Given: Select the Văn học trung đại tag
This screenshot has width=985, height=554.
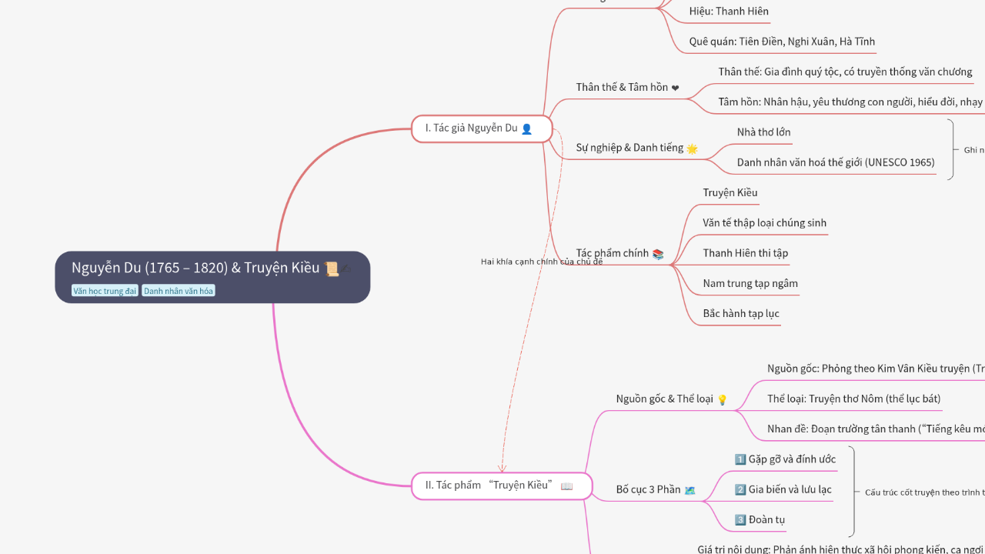Looking at the screenshot, I should (105, 291).
